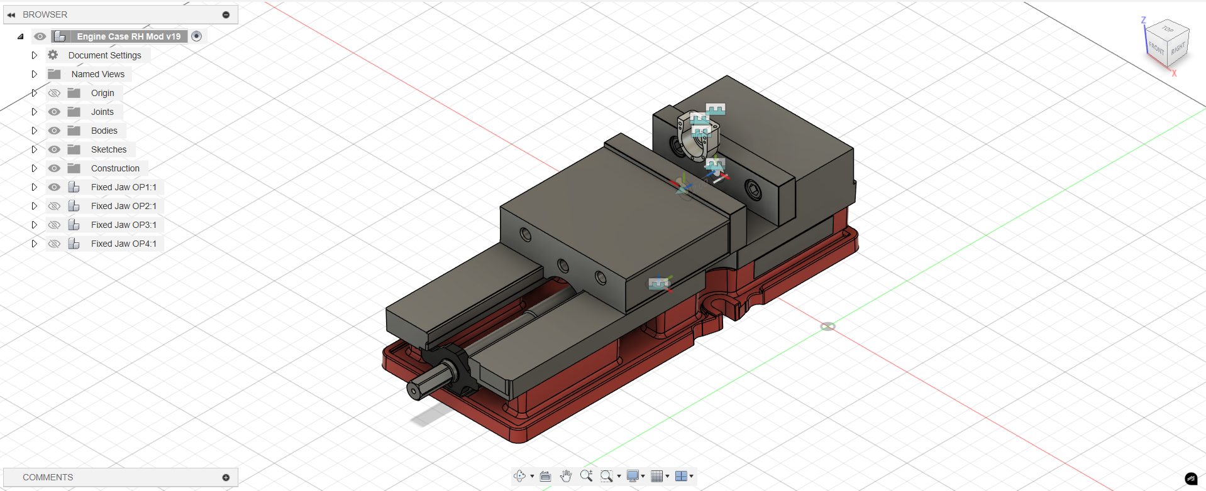
Task: Click the Bodies folder icon
Action: 74,131
